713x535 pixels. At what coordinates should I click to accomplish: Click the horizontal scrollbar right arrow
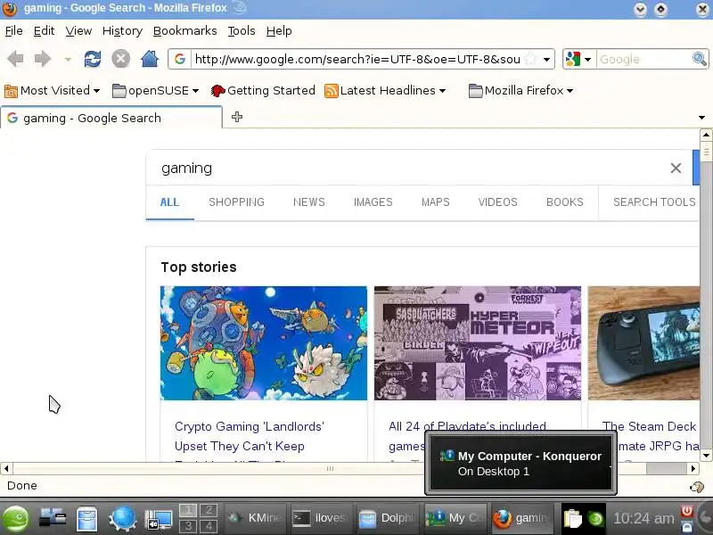point(693,468)
